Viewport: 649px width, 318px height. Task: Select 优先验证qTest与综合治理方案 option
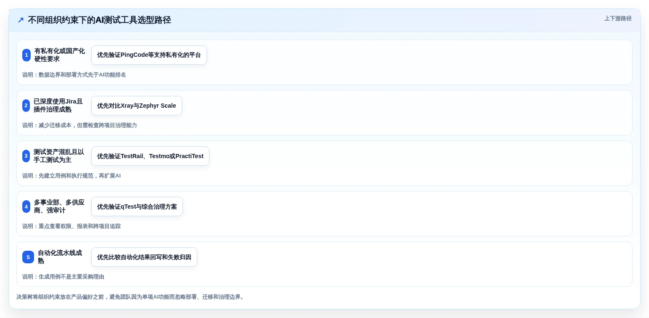coord(137,207)
